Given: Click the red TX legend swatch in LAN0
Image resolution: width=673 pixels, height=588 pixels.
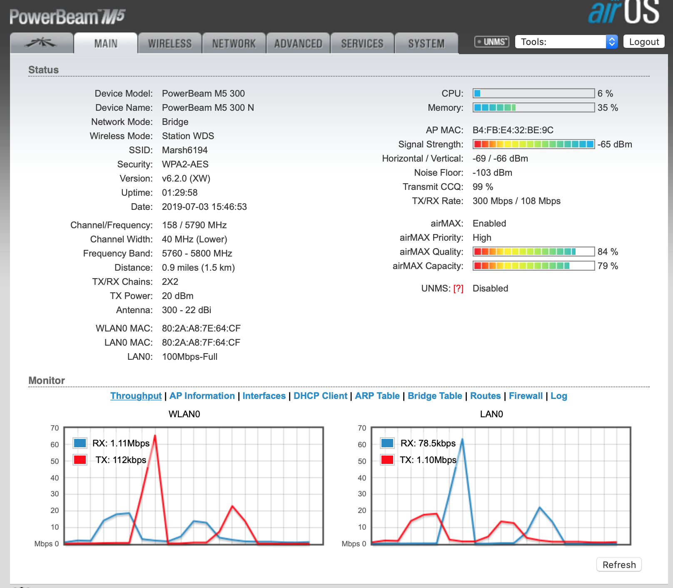Looking at the screenshot, I should click(387, 460).
